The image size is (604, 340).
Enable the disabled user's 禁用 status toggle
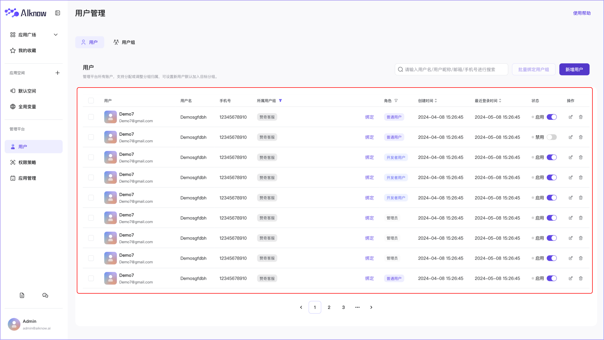pos(551,137)
